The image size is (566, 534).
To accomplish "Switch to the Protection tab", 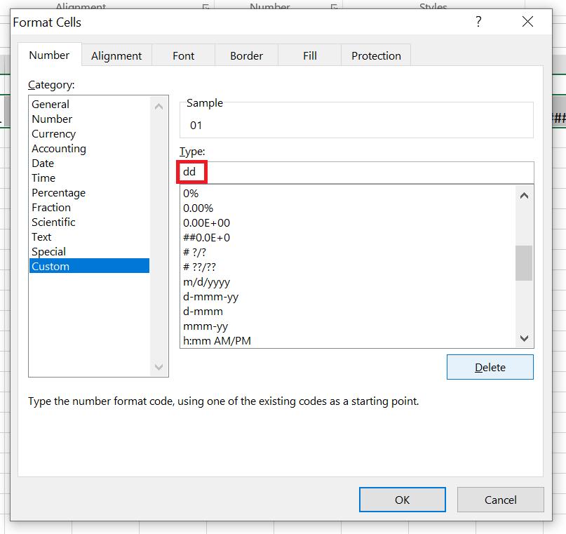I will (375, 55).
